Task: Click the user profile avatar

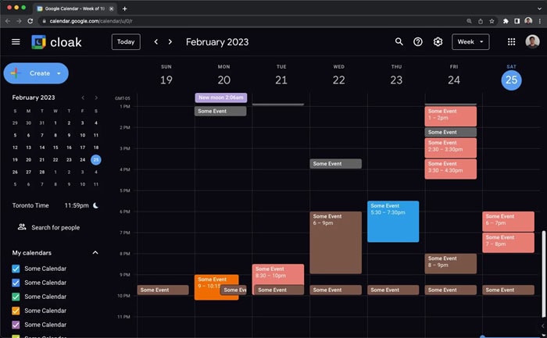Action: click(532, 41)
